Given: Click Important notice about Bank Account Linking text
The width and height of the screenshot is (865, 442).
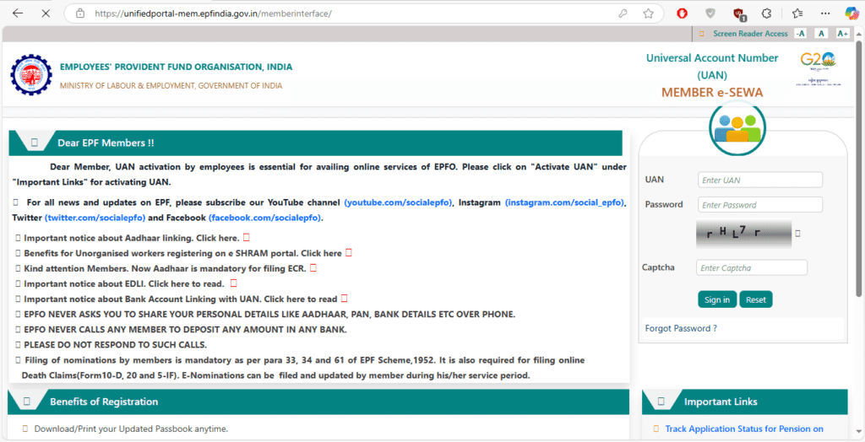Looking at the screenshot, I should pos(181,299).
